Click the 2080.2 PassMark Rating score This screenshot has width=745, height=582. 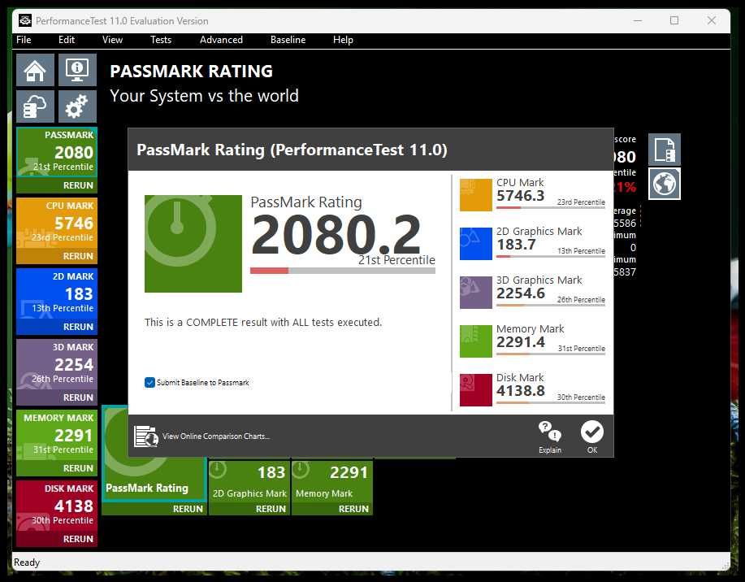coord(336,234)
